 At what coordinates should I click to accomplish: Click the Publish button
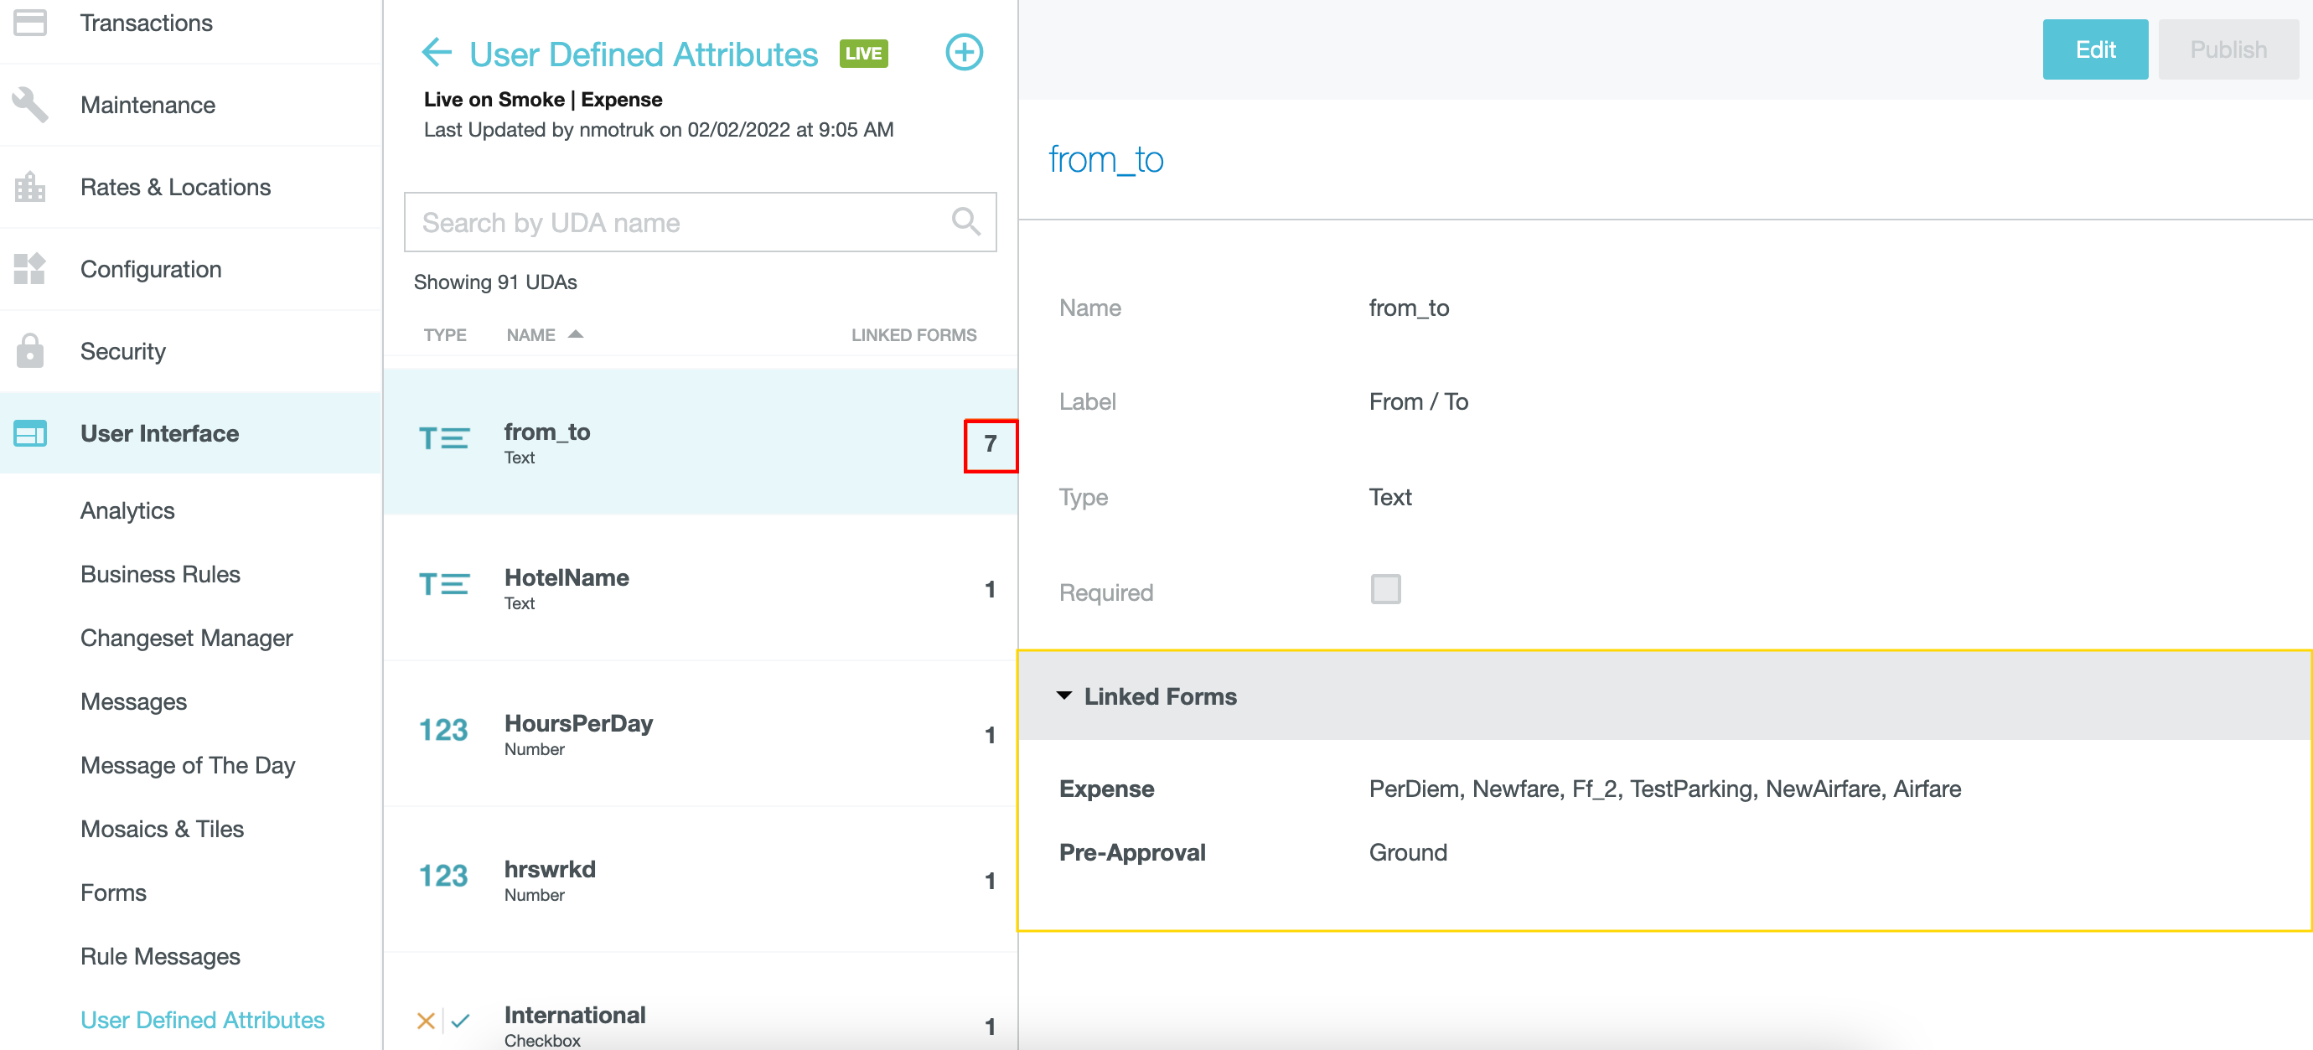(x=2227, y=49)
